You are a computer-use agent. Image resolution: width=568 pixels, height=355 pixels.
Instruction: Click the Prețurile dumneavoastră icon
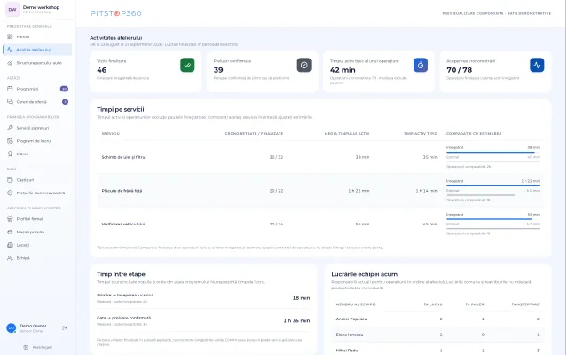point(10,193)
